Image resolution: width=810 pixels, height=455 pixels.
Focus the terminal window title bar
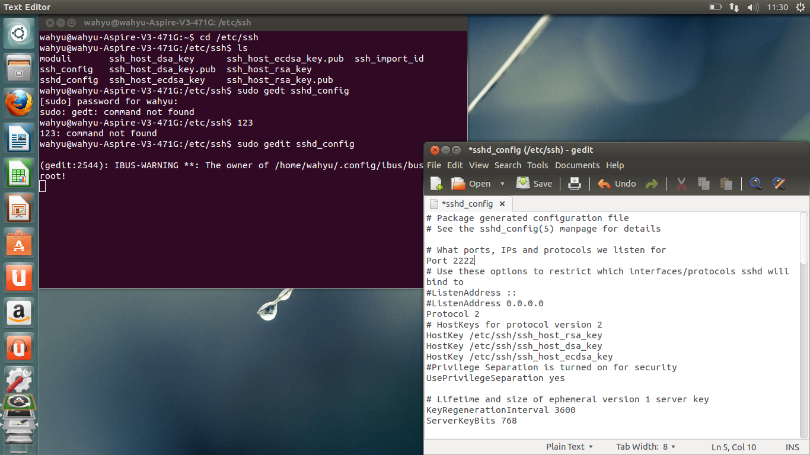pyautogui.click(x=253, y=23)
